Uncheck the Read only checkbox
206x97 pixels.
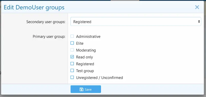72,57
